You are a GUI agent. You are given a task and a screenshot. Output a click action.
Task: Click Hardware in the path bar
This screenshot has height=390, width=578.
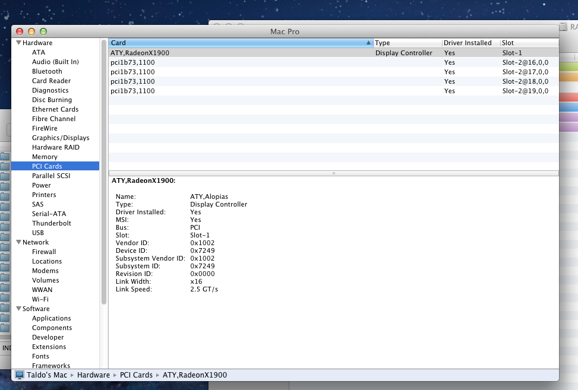click(x=94, y=375)
